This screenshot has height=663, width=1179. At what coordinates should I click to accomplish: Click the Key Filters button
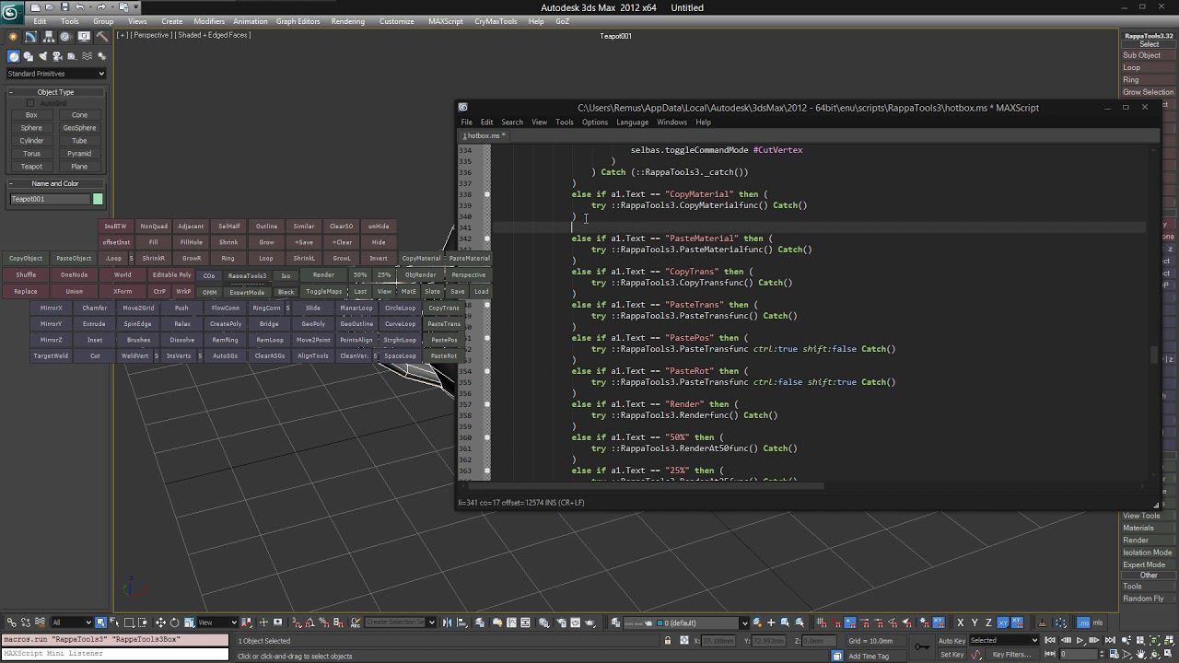[1011, 655]
